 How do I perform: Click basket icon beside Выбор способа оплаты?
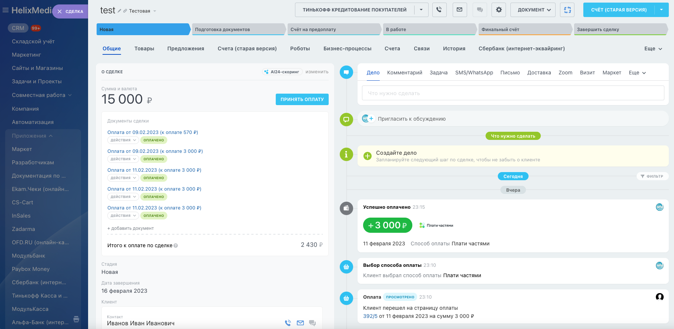tap(346, 267)
